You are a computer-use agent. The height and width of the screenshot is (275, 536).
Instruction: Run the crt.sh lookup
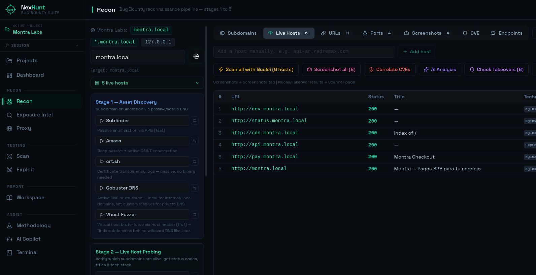pyautogui.click(x=142, y=162)
